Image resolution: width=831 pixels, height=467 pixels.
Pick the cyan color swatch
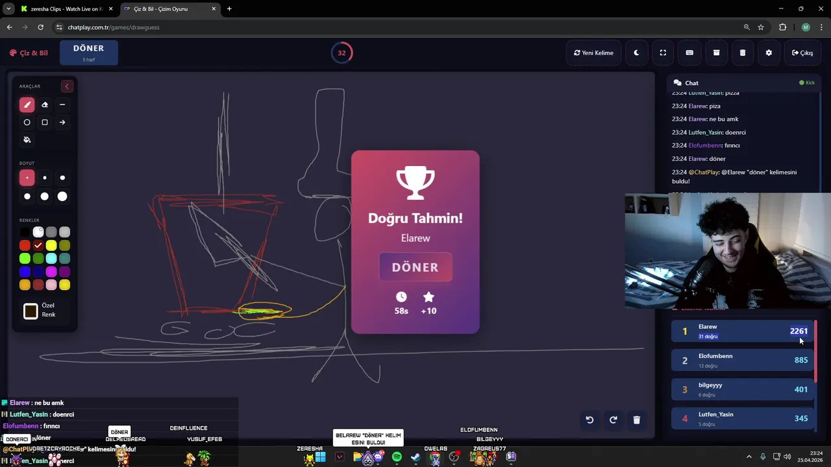[51, 259]
